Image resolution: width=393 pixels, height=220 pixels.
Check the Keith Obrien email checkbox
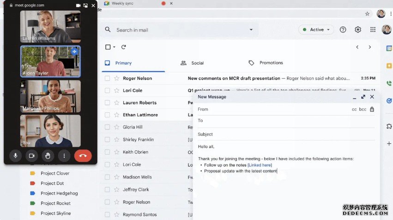pyautogui.click(x=107, y=152)
